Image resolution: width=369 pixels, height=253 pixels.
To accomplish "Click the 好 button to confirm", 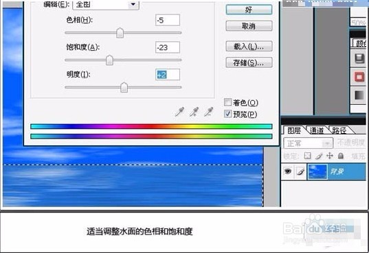I will (x=249, y=10).
